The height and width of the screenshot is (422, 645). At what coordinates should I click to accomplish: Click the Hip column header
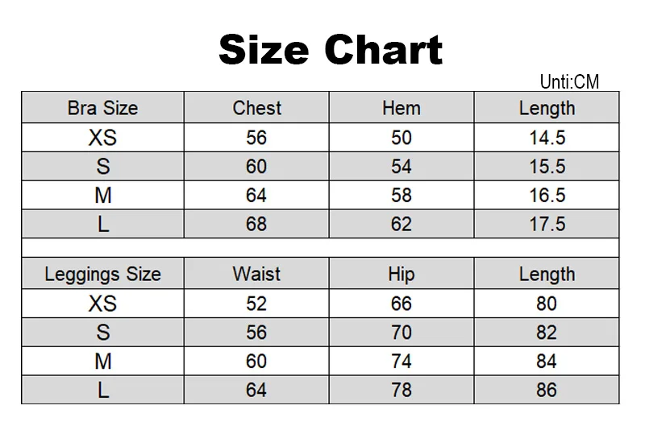coord(402,274)
